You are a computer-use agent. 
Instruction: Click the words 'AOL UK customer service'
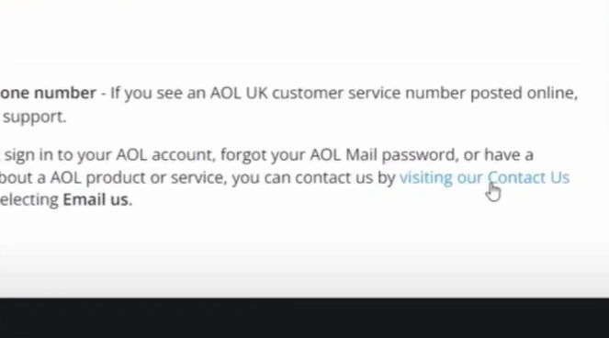305,94
